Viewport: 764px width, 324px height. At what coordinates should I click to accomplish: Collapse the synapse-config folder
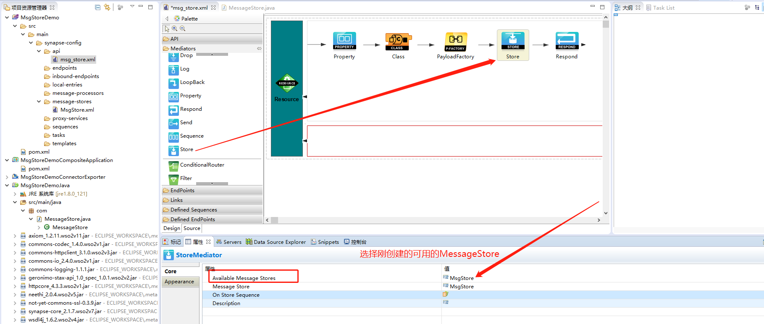click(x=31, y=43)
